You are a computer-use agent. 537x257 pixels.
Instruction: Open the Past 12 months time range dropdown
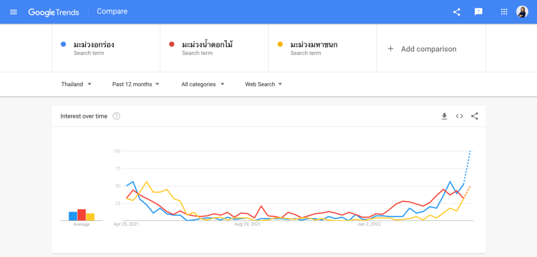(136, 84)
